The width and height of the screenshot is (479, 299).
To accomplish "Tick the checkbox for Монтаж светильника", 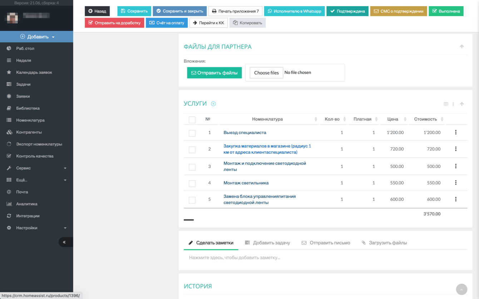I will 192,183.
